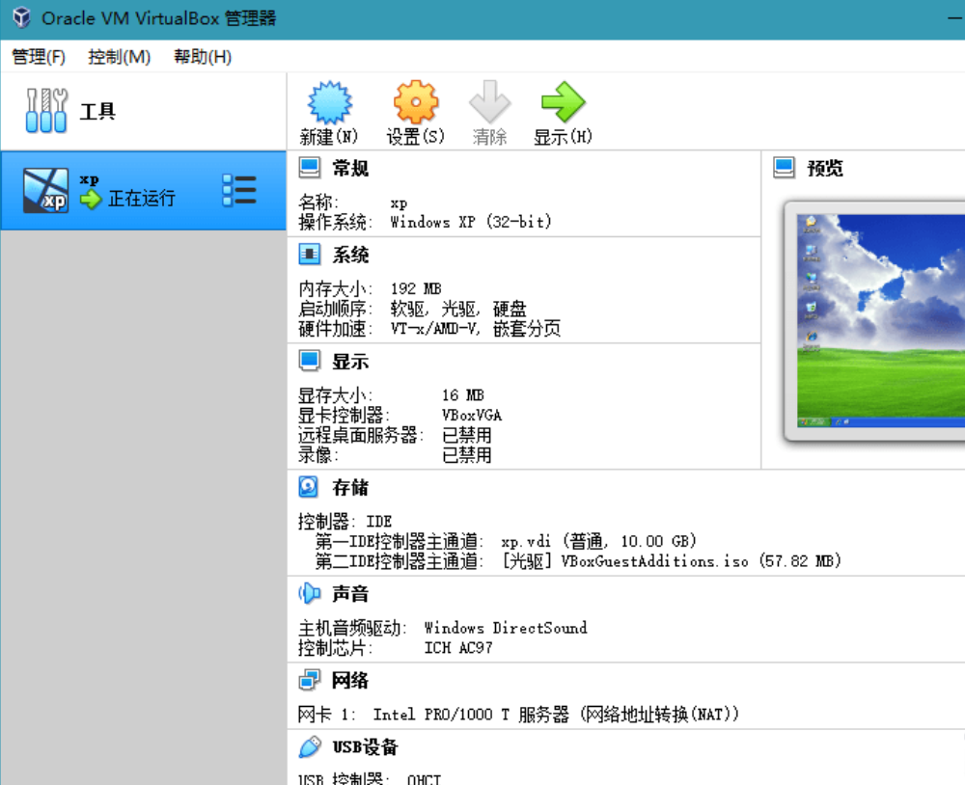Click the Intel PRO/1000 T network adapter line
Image resolution: width=965 pixels, height=785 pixels.
(x=518, y=715)
